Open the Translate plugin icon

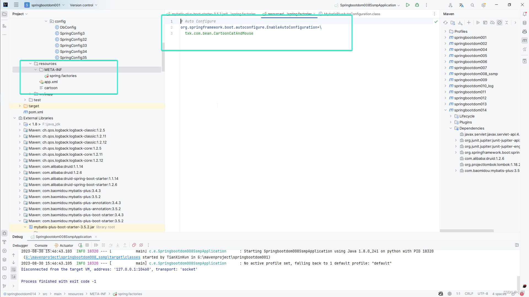(x=461, y=5)
